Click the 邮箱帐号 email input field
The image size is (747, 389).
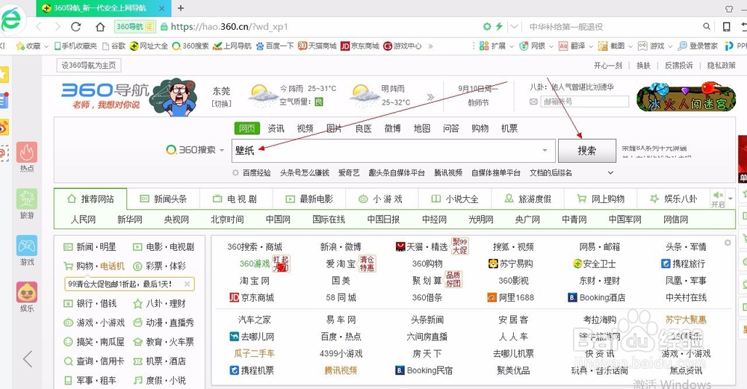[585, 102]
